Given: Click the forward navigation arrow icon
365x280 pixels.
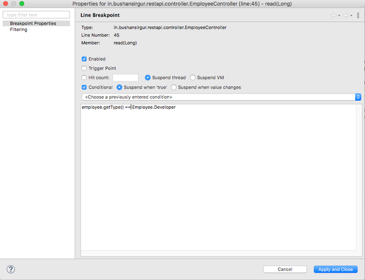Looking at the screenshot, I should (x=346, y=15).
